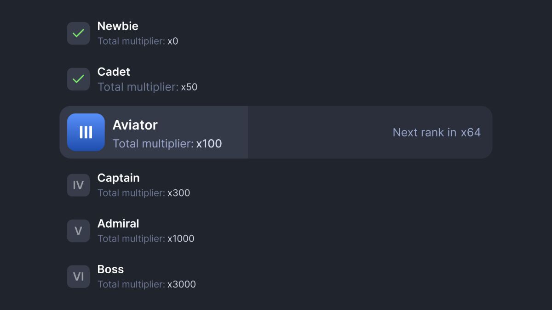Click the Admiral rank V badge
This screenshot has height=310, width=552.
tap(78, 231)
